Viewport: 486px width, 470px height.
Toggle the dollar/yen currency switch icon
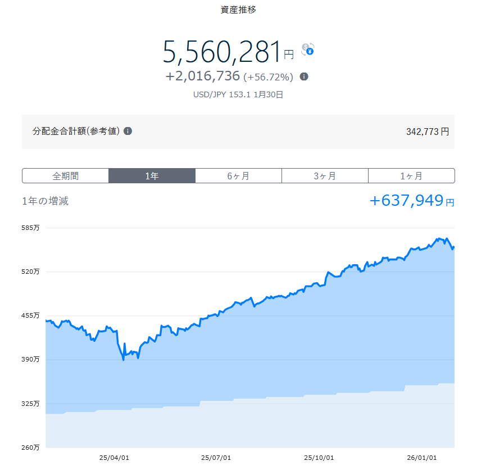coord(307,49)
